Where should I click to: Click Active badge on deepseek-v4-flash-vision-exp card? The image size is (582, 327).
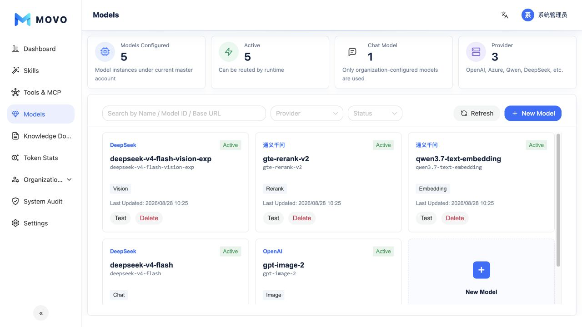(231, 145)
